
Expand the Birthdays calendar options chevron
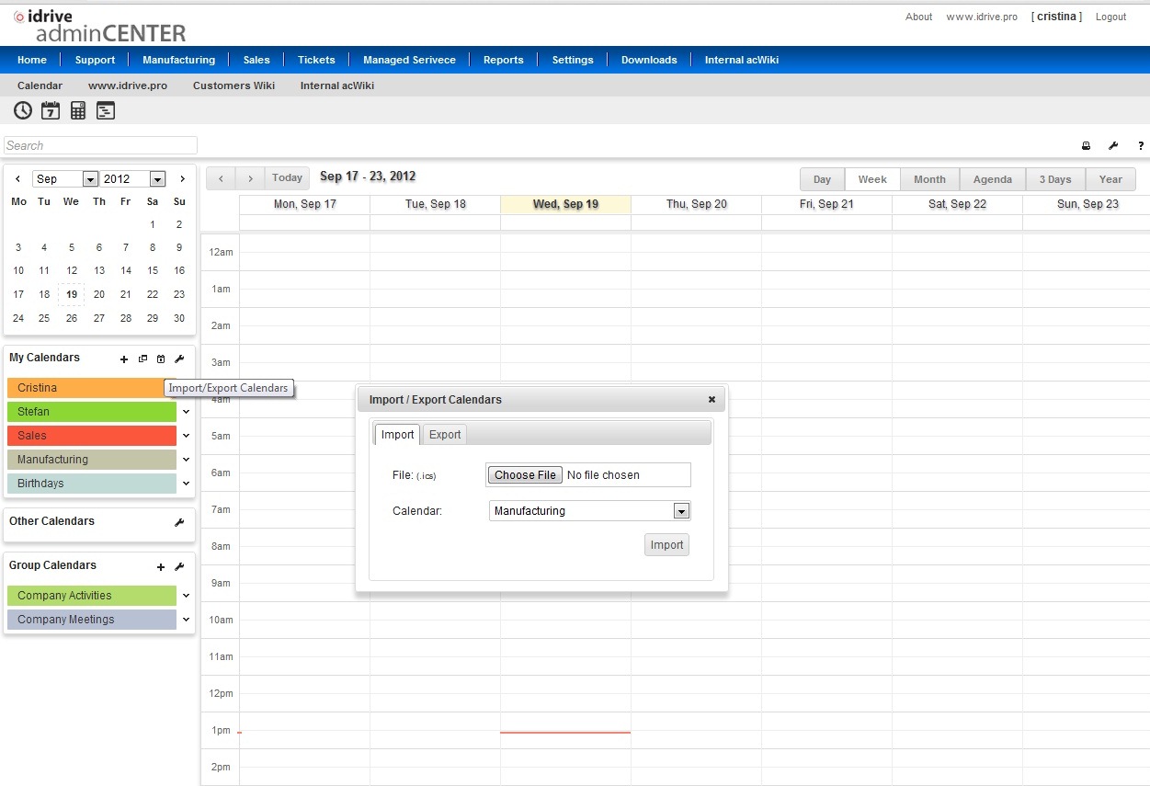pos(186,484)
